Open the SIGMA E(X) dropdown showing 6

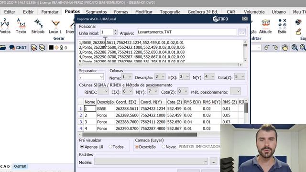pos(128,91)
